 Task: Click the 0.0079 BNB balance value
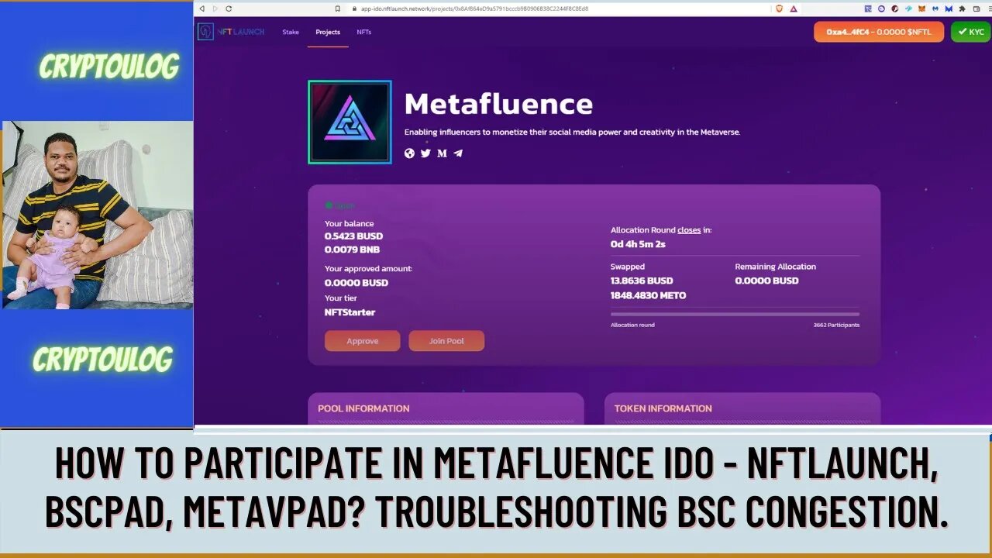tap(352, 250)
